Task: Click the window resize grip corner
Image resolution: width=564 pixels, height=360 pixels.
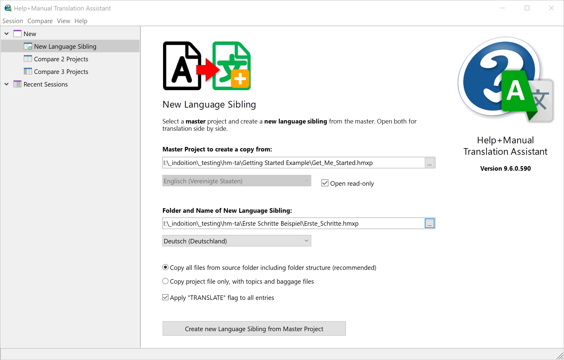Action: point(560,356)
